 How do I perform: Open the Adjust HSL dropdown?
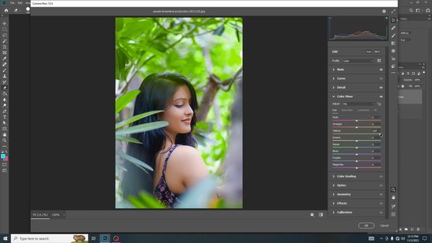(358, 104)
